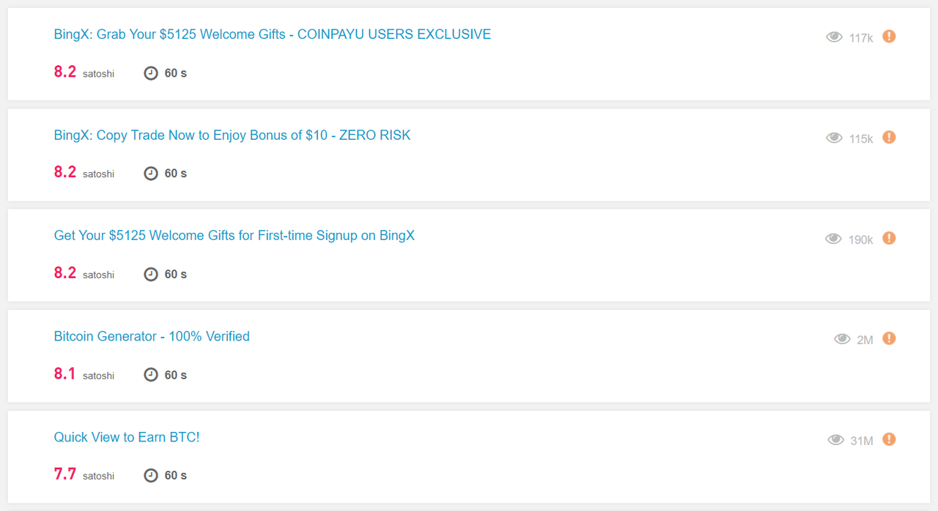
Task: Open BingX Copy Trade Now bonus link
Action: 232,135
